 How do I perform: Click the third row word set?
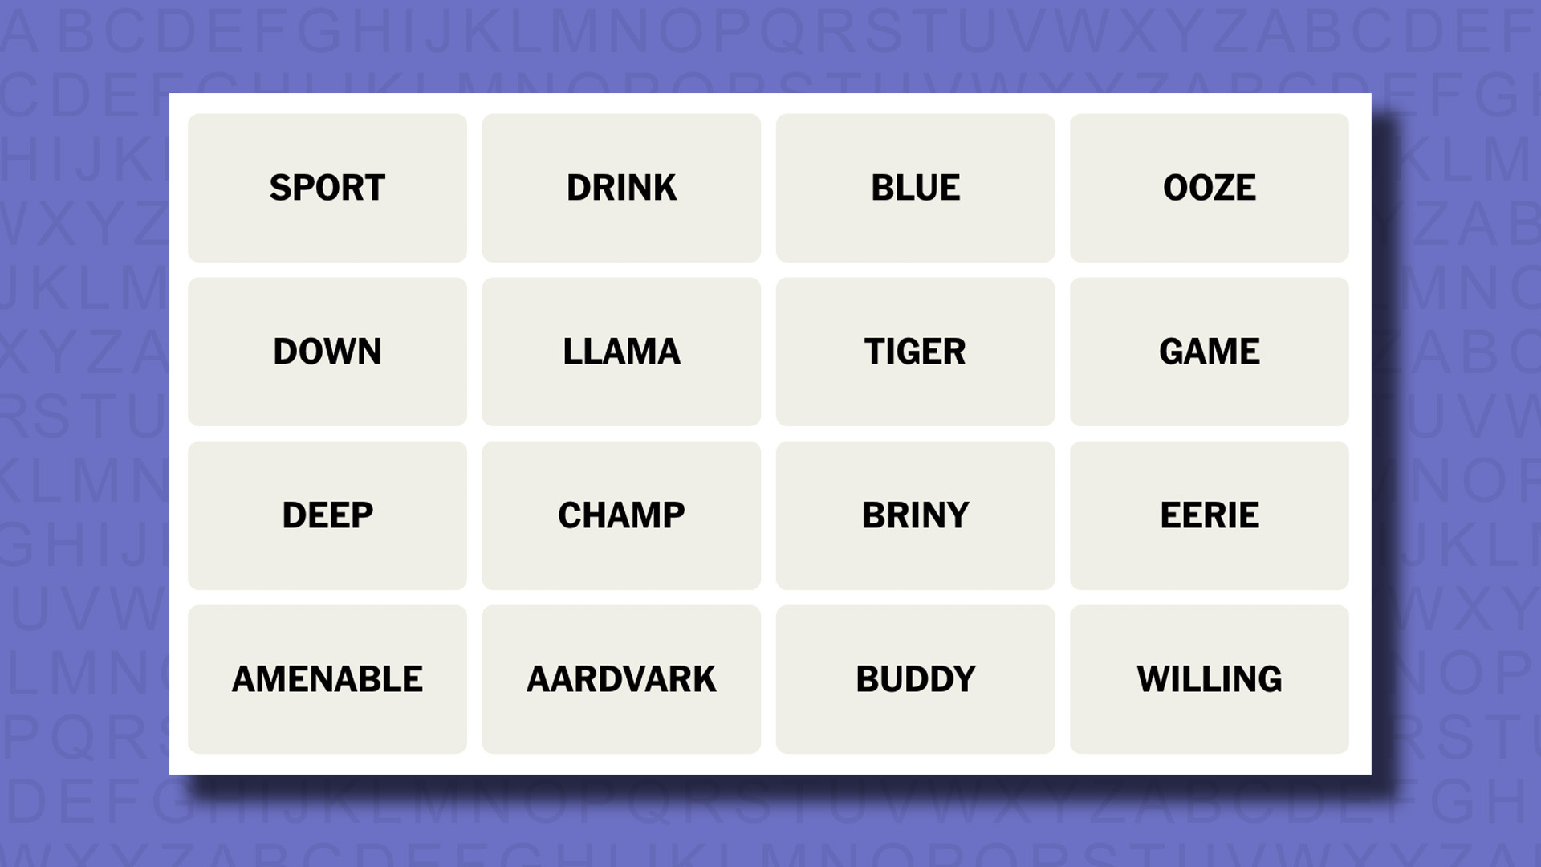(770, 515)
